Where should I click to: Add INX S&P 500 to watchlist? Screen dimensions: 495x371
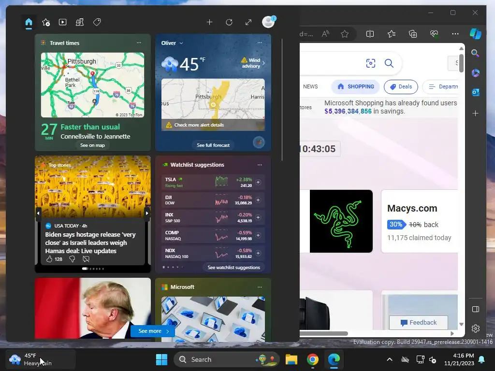pos(258,217)
